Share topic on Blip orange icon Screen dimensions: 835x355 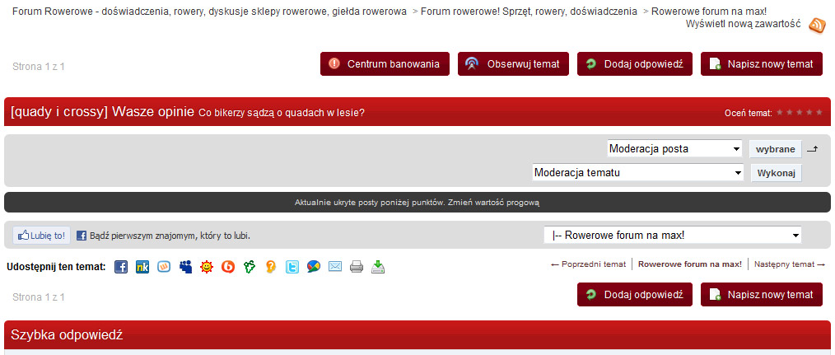(228, 267)
